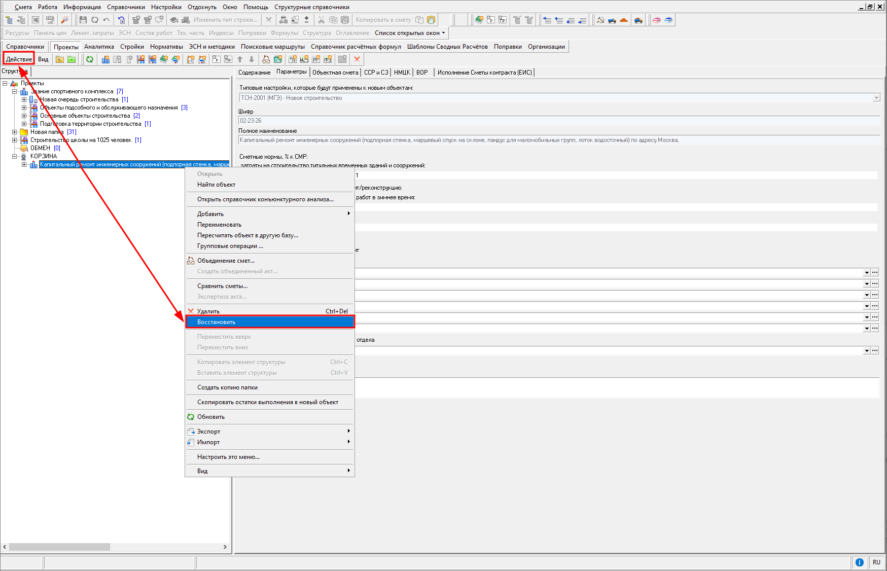887x571 pixels.
Task: Click the blue truck machinery icon
Action: coord(612,20)
